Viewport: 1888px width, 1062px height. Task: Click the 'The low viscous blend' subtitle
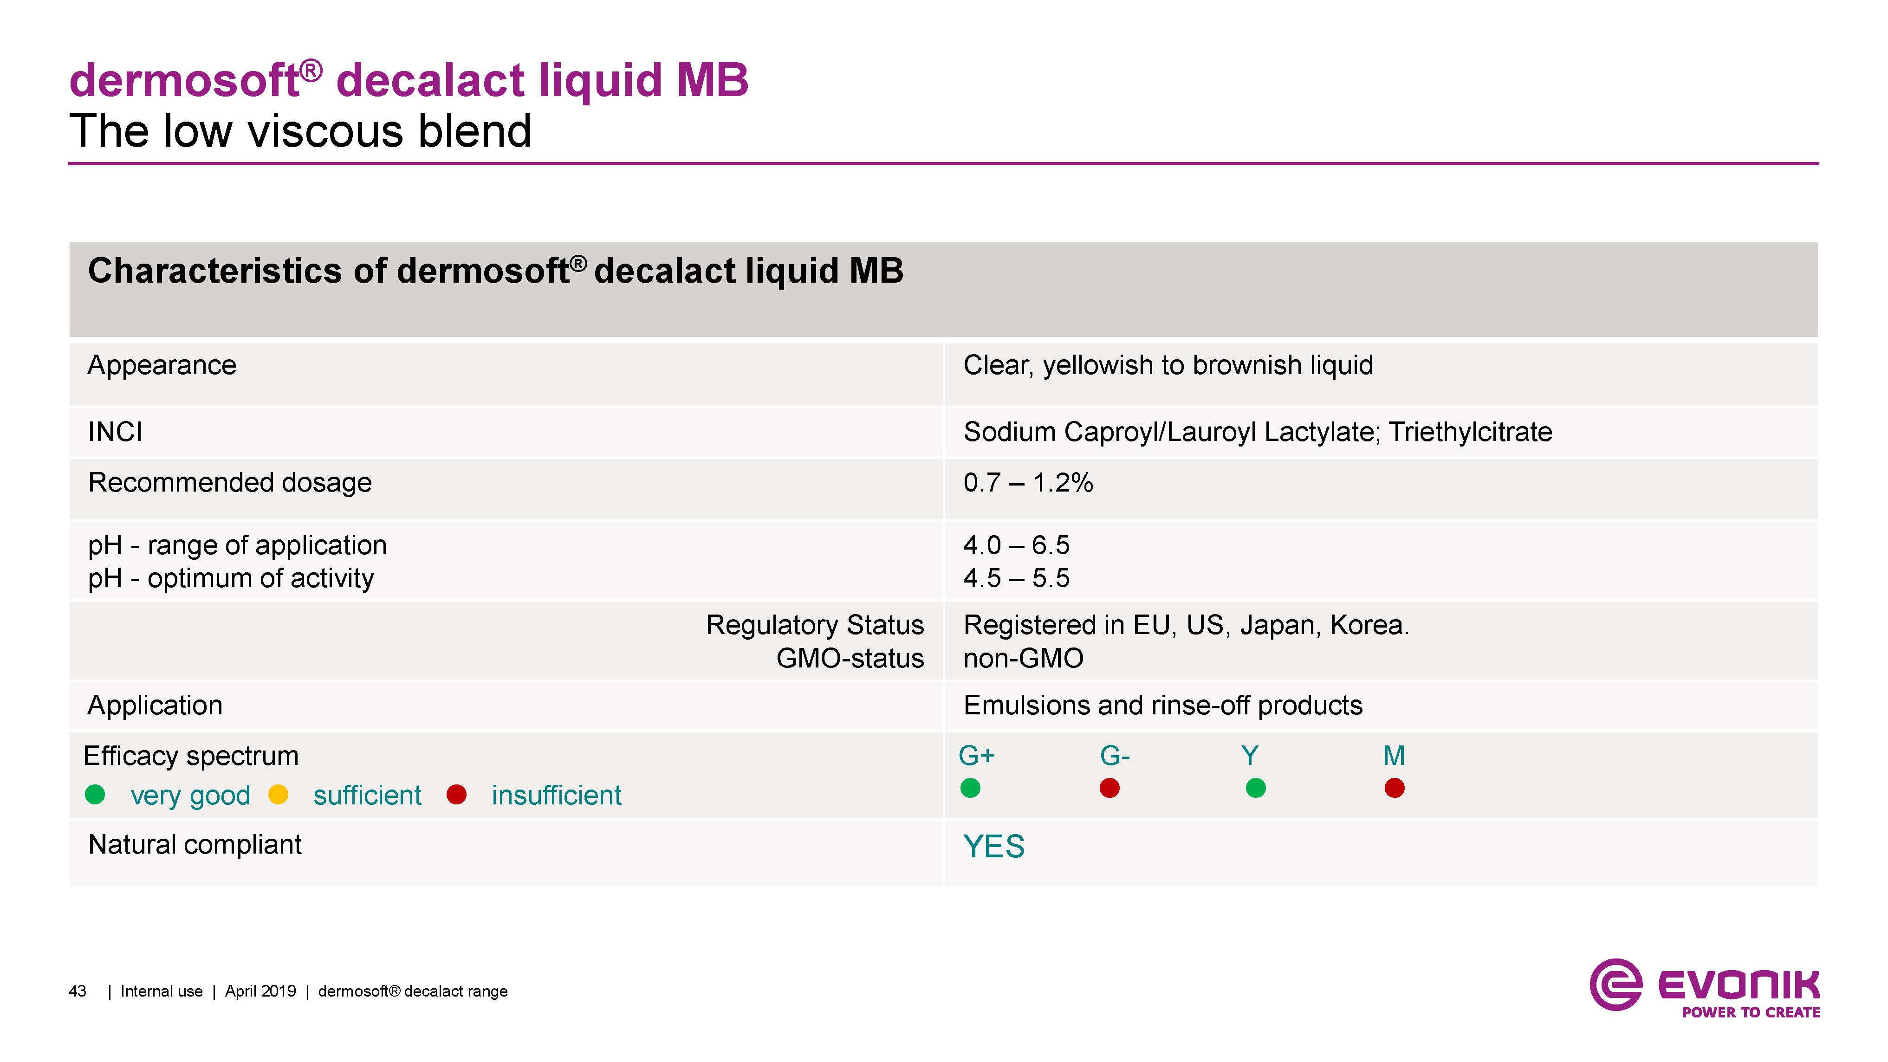(x=300, y=131)
